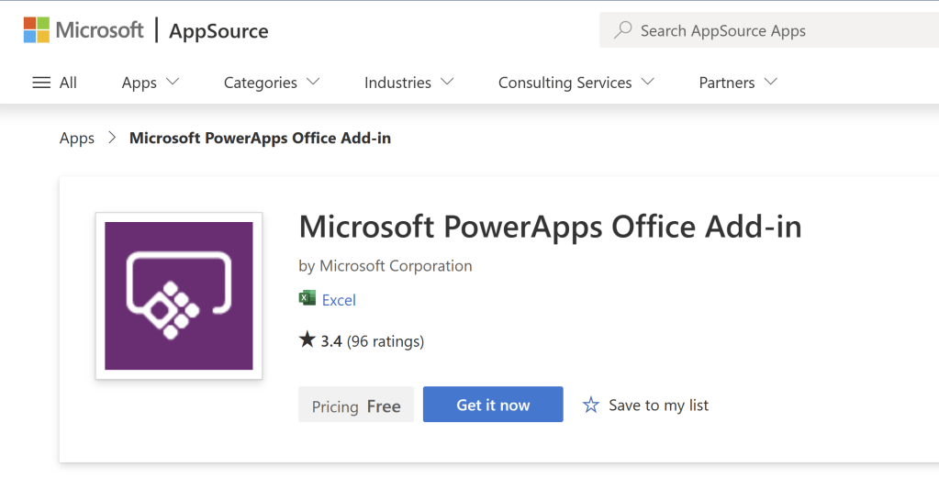939x478 pixels.
Task: View the 96 ratings
Action: (386, 341)
